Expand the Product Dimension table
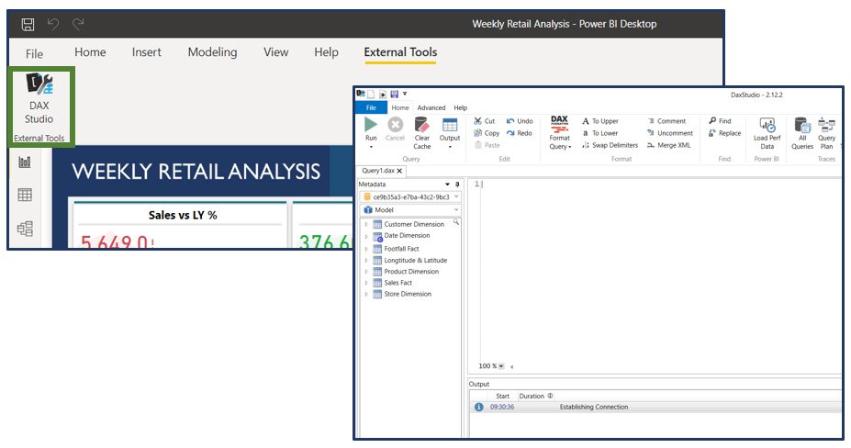 pyautogui.click(x=366, y=272)
